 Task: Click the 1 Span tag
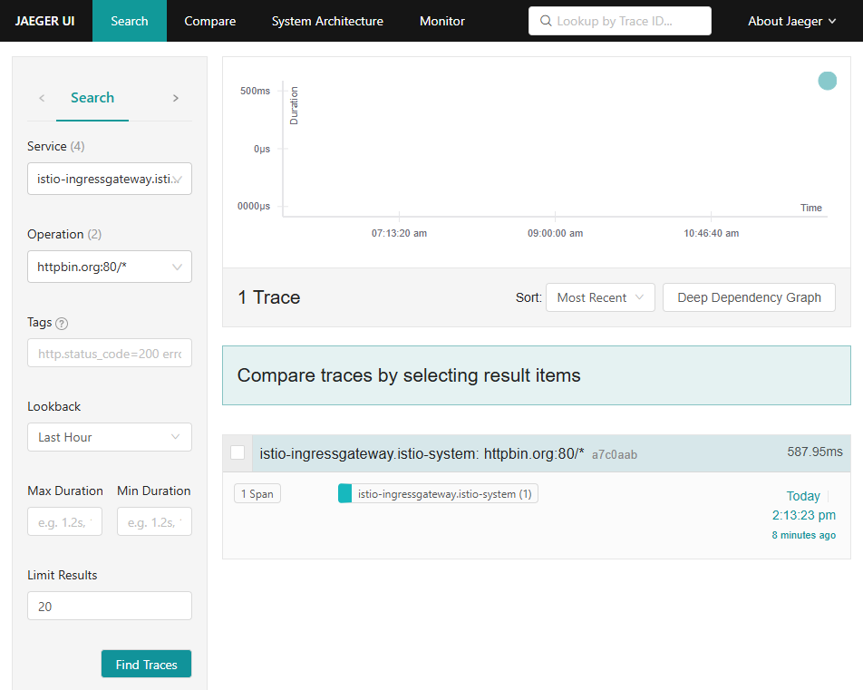click(x=257, y=494)
